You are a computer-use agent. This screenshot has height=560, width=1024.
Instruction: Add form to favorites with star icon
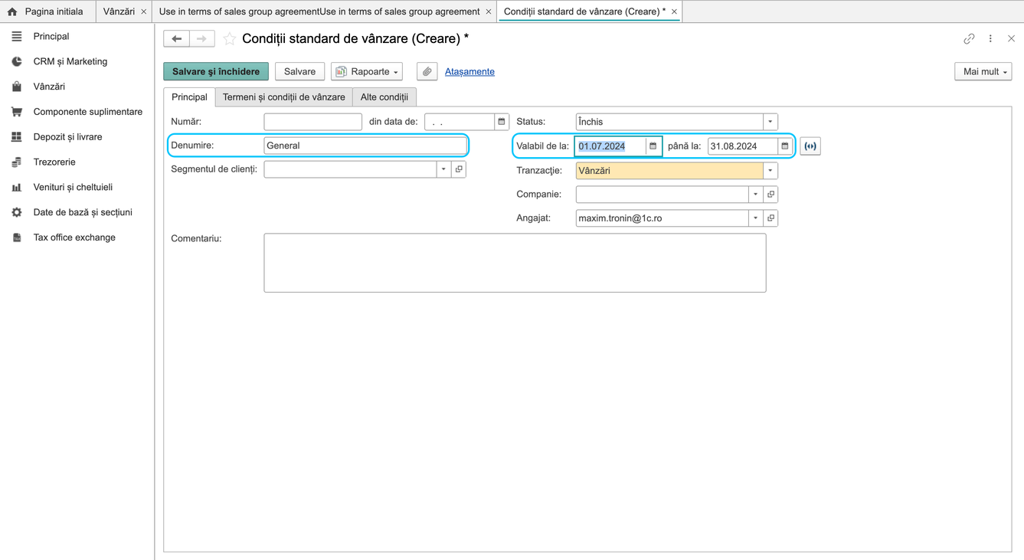click(x=229, y=39)
